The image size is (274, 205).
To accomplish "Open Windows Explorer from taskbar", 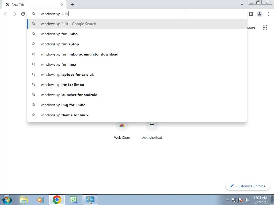I will click(x=24, y=200).
